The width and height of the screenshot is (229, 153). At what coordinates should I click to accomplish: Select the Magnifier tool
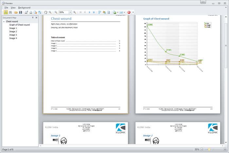pos(50,12)
